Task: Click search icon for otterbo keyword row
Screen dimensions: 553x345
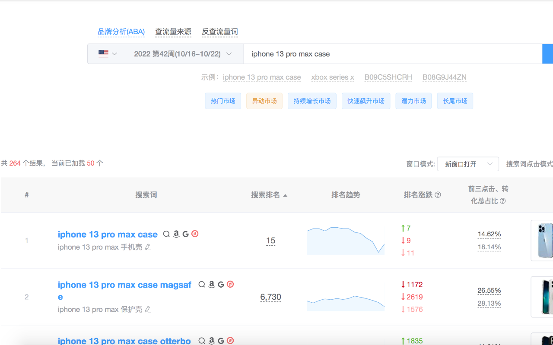Action: click(x=202, y=341)
